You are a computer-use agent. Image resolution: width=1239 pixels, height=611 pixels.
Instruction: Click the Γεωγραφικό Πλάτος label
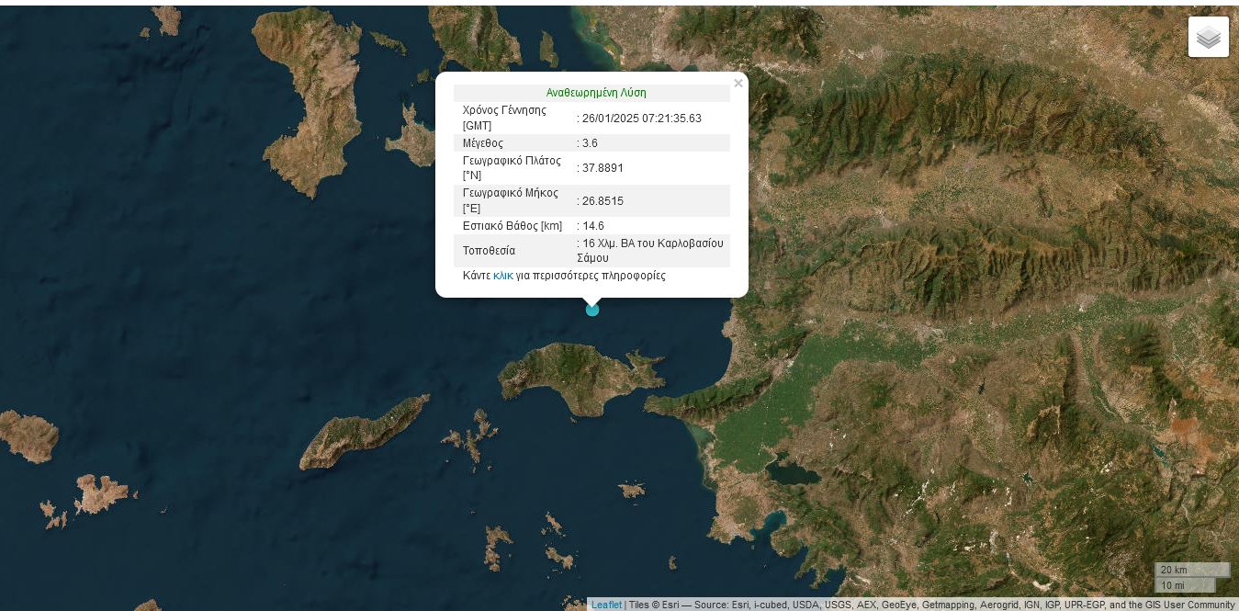click(x=512, y=168)
